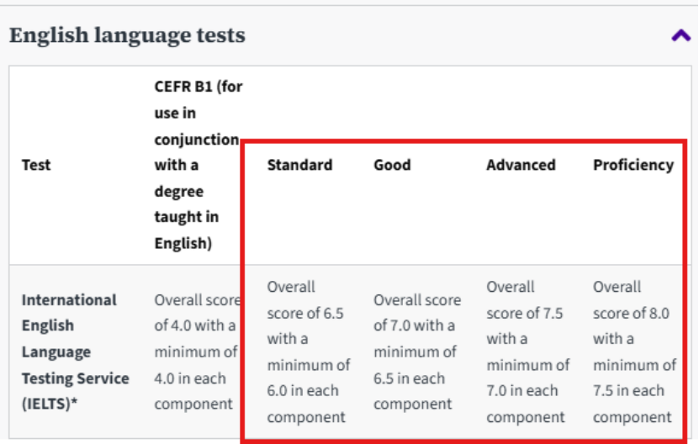The width and height of the screenshot is (699, 444).
Task: Click 'minimum of 6.0 in each component' text
Action: pos(308,390)
